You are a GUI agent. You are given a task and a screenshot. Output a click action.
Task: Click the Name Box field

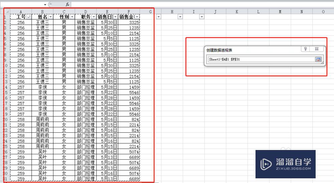click(21, 4)
